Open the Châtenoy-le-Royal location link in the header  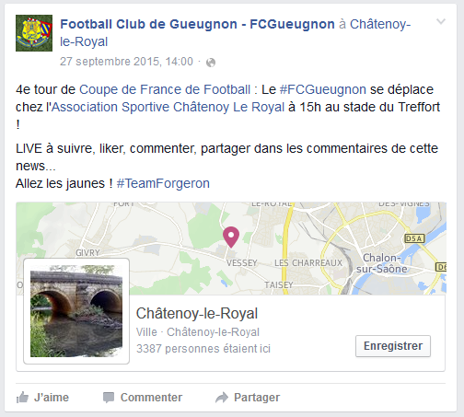tap(236, 33)
